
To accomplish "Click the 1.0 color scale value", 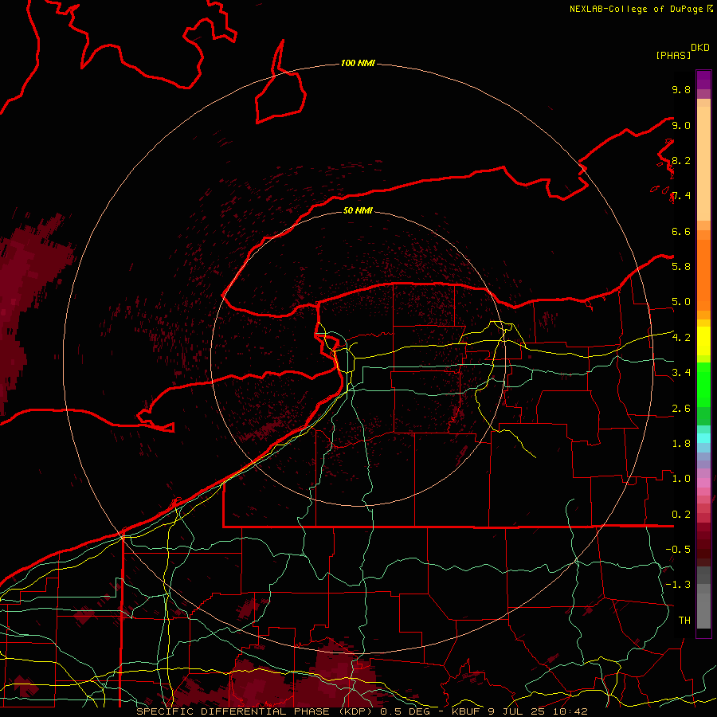I will coord(681,479).
